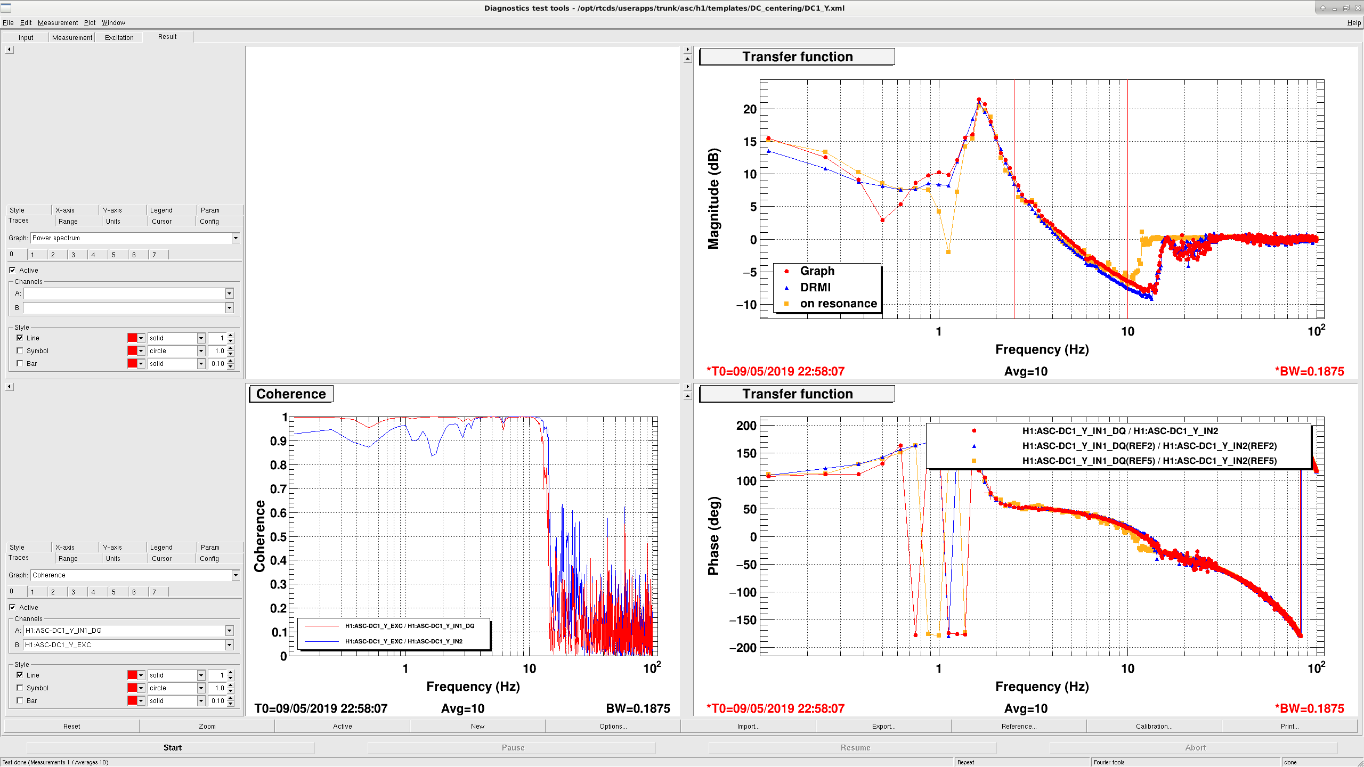Collapse the upper option panel arrow
Screen dimensions: 1364x767
pos(9,50)
